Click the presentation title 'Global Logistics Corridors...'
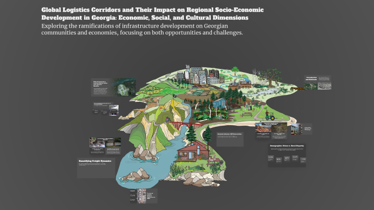Image resolution: width=374 pixels, height=210 pixels. click(152, 14)
